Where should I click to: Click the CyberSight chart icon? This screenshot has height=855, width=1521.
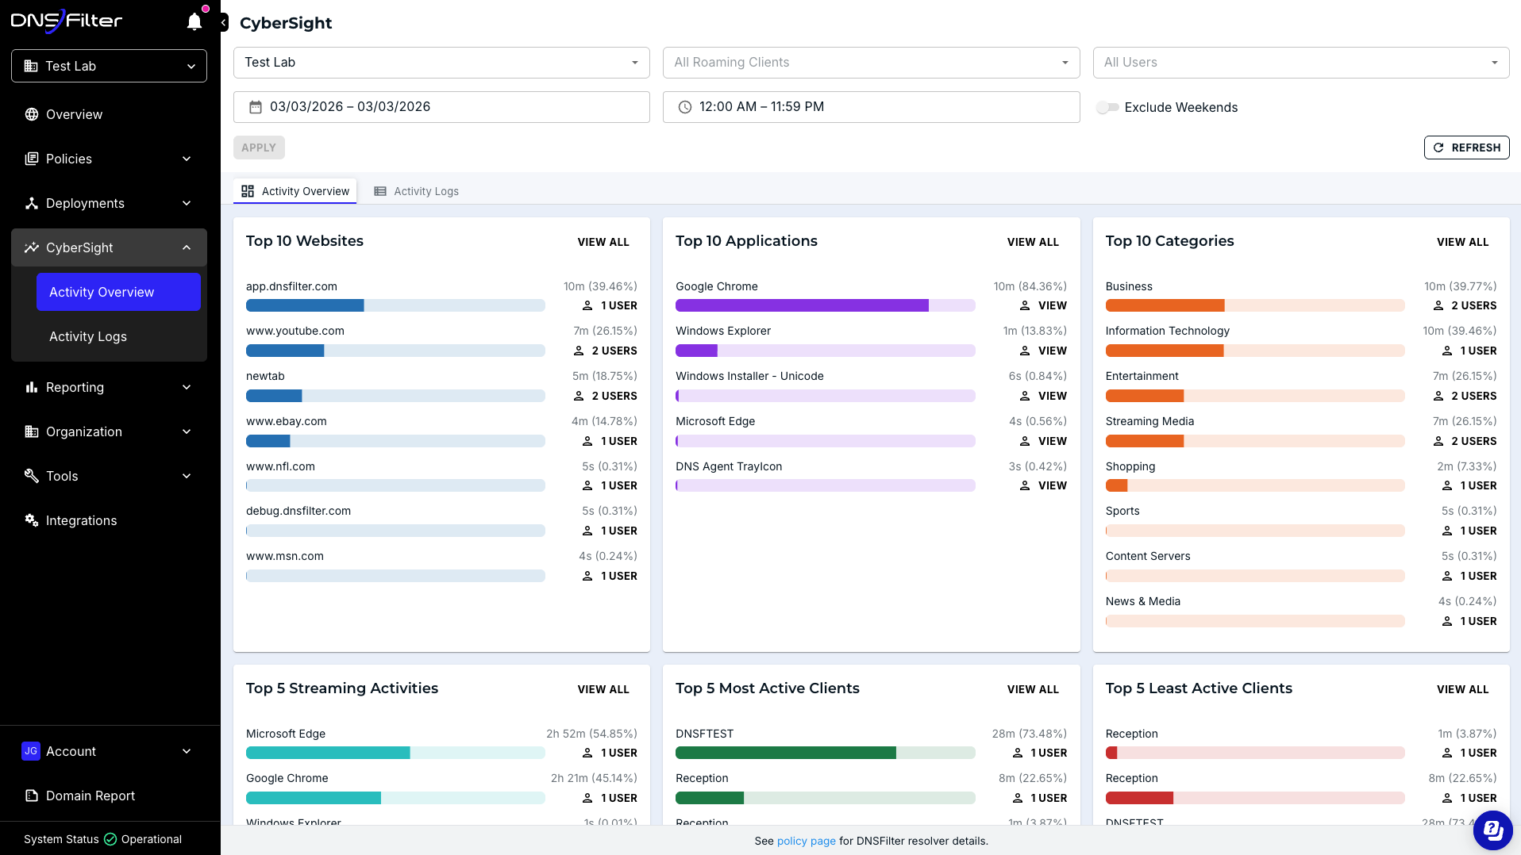click(x=32, y=247)
